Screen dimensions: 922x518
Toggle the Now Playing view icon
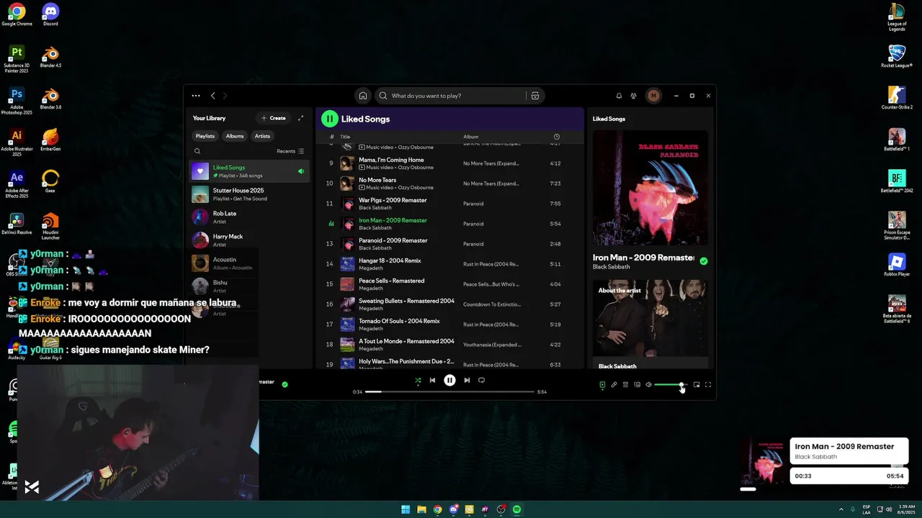[x=602, y=385]
